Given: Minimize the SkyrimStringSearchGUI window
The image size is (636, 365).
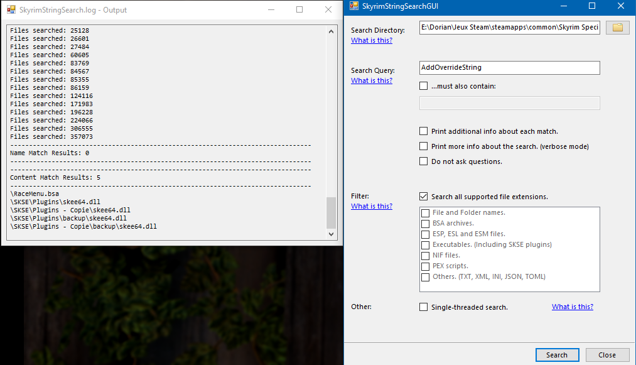Looking at the screenshot, I should [x=563, y=6].
